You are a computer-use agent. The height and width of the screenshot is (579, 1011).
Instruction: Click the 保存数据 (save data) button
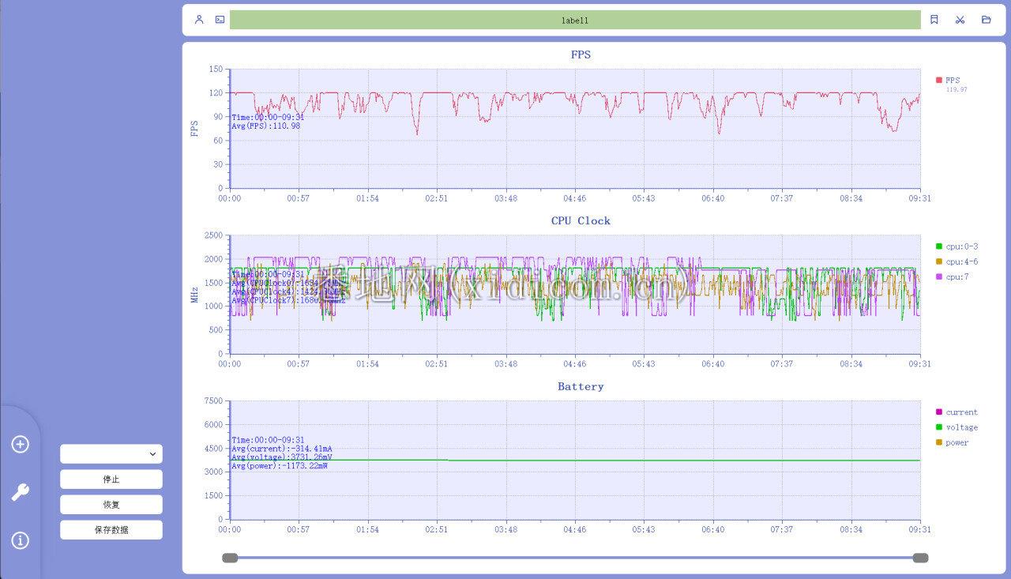[x=111, y=530]
